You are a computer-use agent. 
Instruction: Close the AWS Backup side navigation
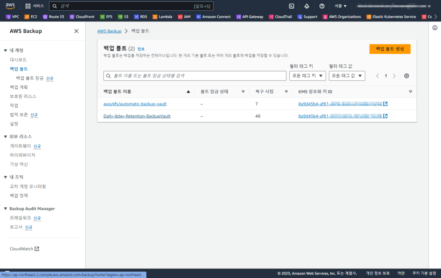tap(76, 31)
